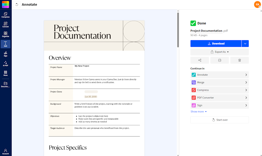Click the My New Project text
This screenshot has height=156, width=262.
82,66
